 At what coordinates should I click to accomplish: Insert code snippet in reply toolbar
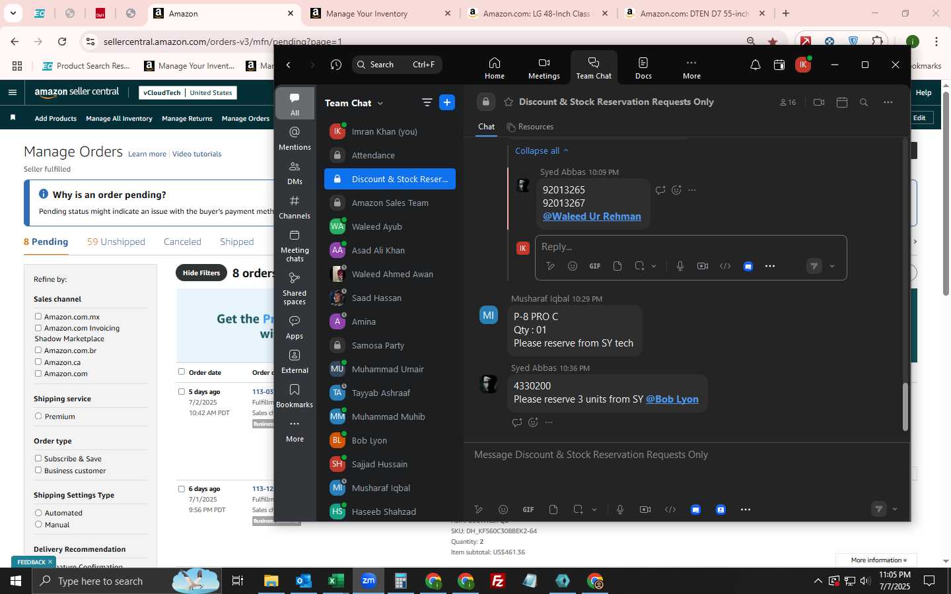[725, 266]
